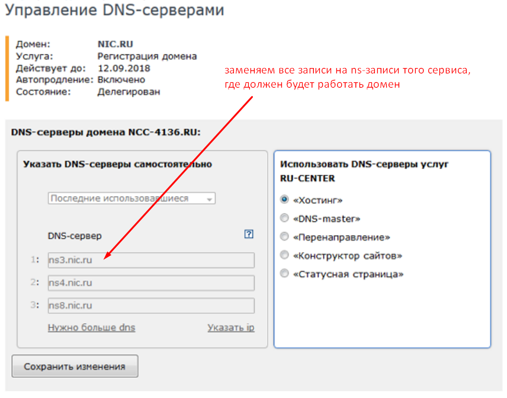The width and height of the screenshot is (507, 398).
Task: Click the expiry date 12.09.2018
Action: (124, 68)
